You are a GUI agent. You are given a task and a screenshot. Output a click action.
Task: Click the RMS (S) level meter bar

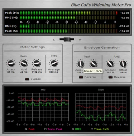(x=68, y=26)
